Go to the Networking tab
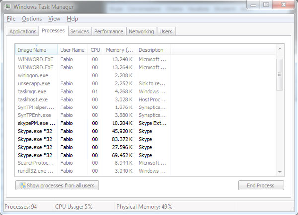The width and height of the screenshot is (298, 215). [142, 31]
